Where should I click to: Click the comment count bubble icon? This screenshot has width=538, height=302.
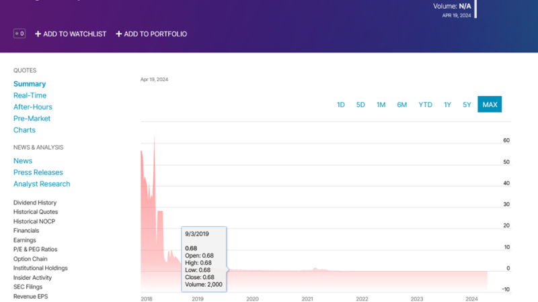click(x=20, y=34)
